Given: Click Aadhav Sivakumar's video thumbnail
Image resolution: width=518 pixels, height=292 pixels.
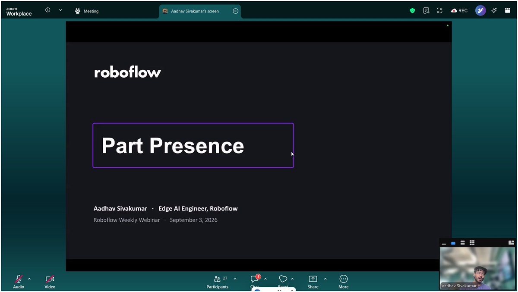Looking at the screenshot, I should [477, 268].
